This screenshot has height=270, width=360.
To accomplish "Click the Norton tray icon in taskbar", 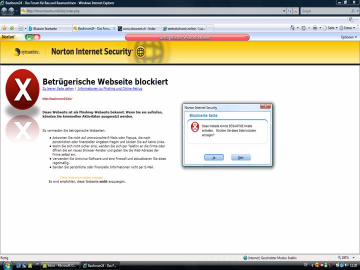I will pos(317,265).
